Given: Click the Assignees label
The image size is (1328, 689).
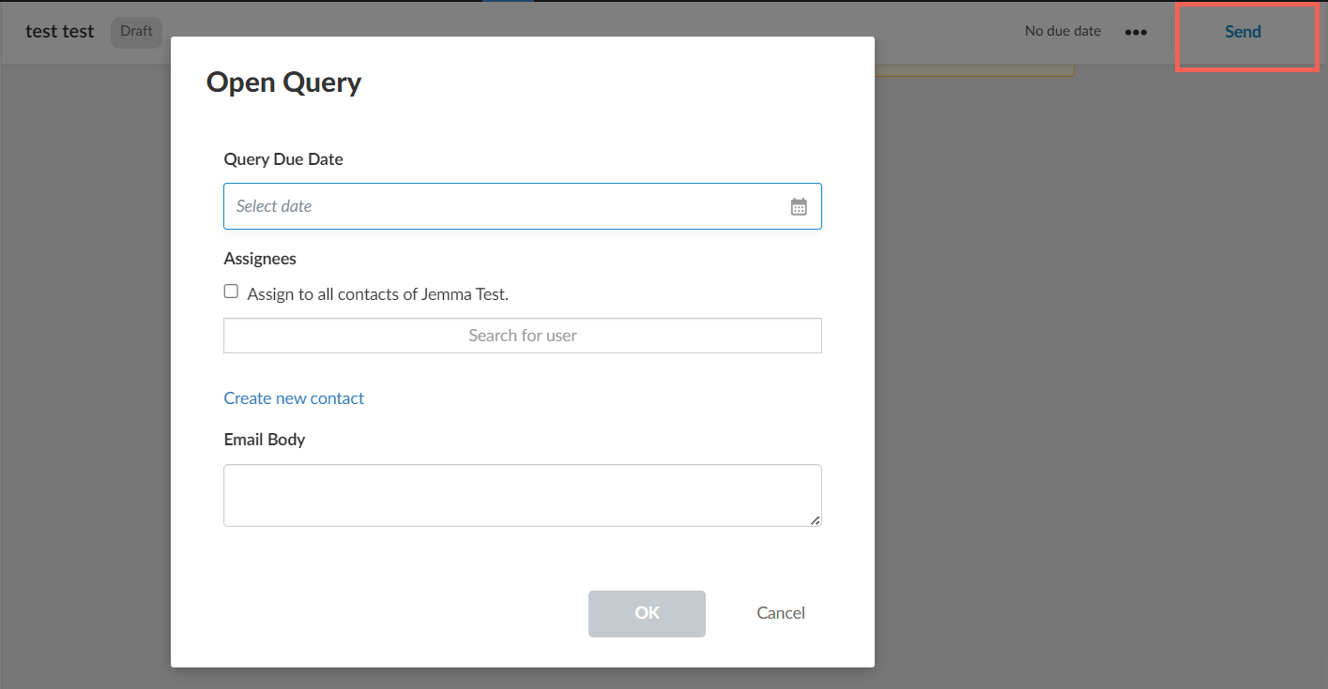Looking at the screenshot, I should click(260, 259).
